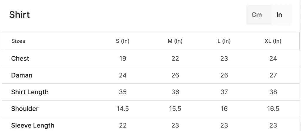This screenshot has width=301, height=131.
Task: Click Shoulder value 16.5 for size XL
Action: point(273,109)
